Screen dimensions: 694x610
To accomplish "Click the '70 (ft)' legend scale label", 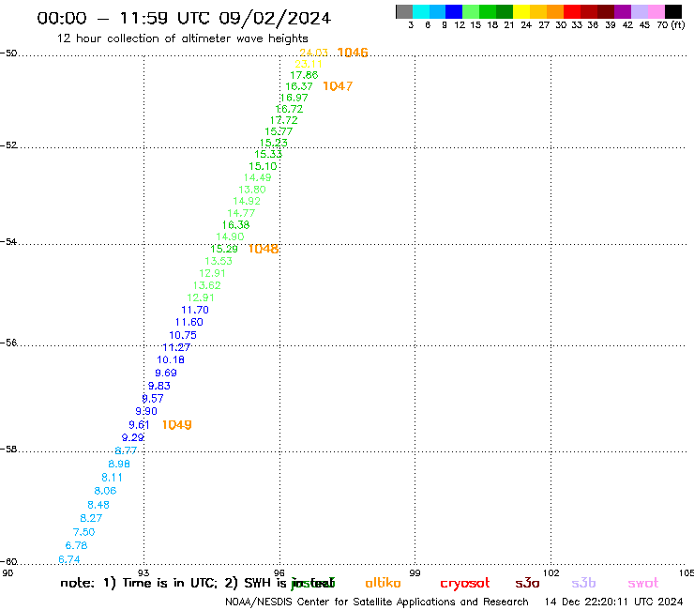I will [x=671, y=24].
